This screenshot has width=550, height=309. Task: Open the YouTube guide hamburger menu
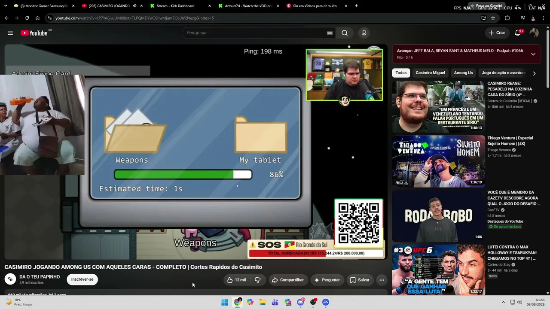coord(10,33)
